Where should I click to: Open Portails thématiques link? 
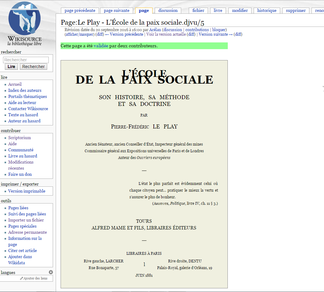(27, 96)
